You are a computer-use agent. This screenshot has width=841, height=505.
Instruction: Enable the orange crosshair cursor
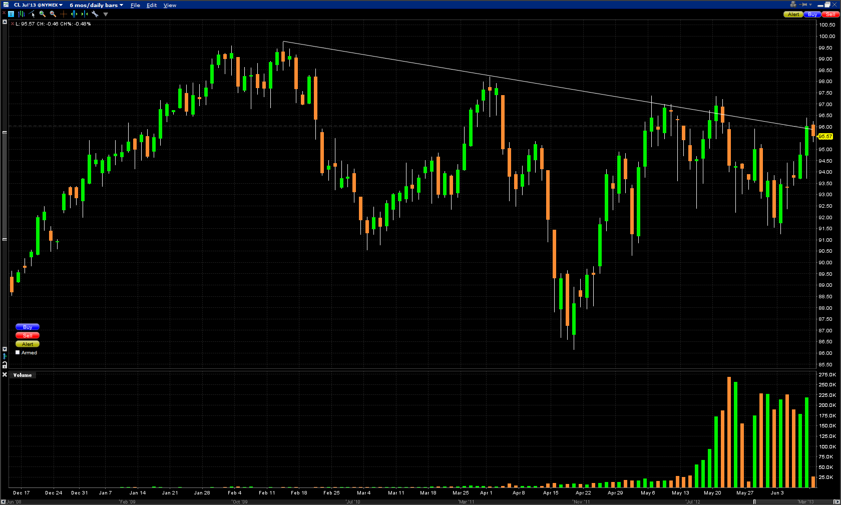tap(64, 14)
